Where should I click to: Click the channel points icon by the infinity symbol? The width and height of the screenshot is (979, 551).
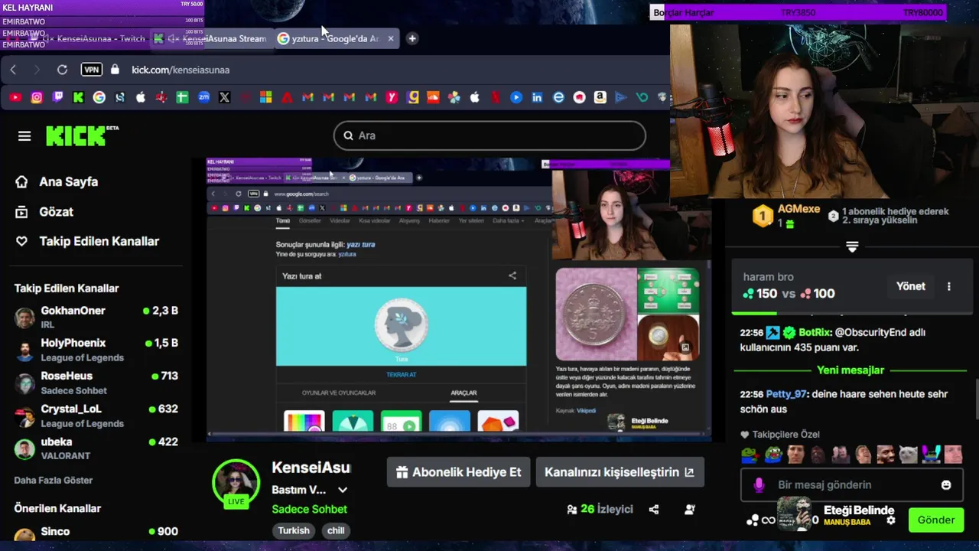point(753,520)
